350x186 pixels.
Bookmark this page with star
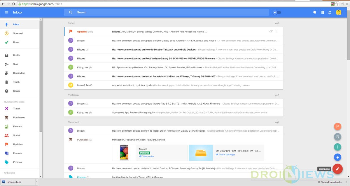[337, 4]
